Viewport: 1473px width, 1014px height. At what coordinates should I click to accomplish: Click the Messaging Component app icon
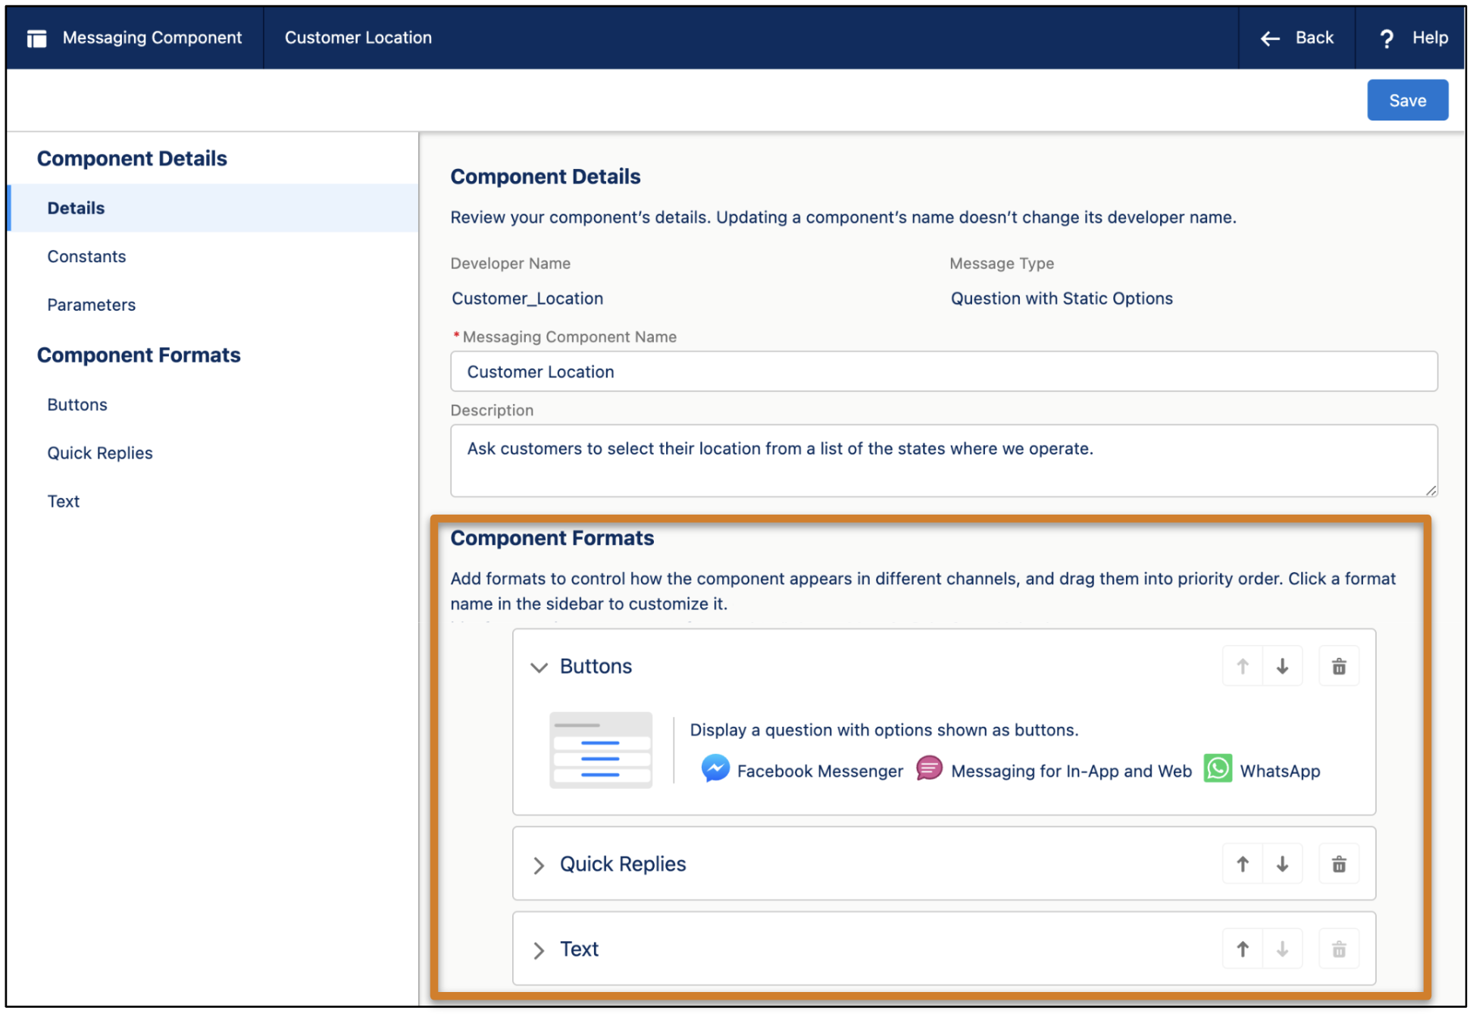click(x=36, y=37)
